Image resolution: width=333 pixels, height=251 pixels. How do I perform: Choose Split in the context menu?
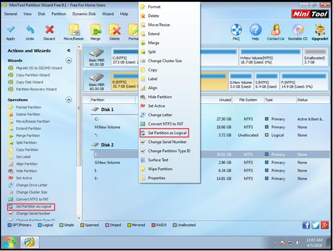tap(170, 52)
